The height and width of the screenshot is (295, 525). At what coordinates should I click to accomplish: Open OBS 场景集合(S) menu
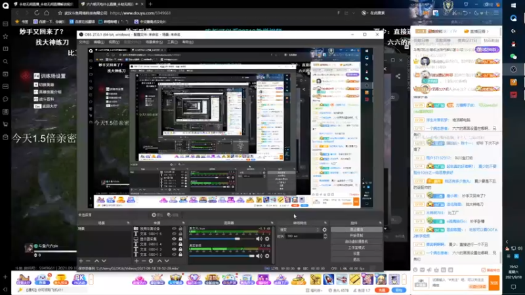tap(154, 42)
